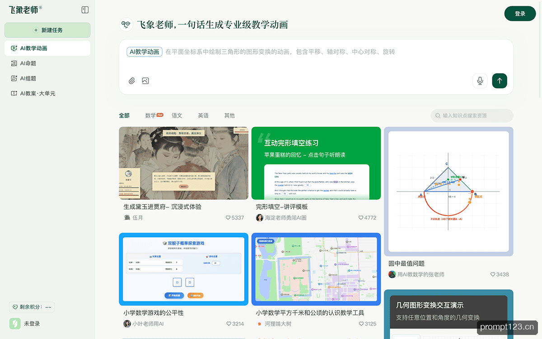This screenshot has width=542, height=339.
Task: Select the 英语 category tab
Action: (x=203, y=116)
